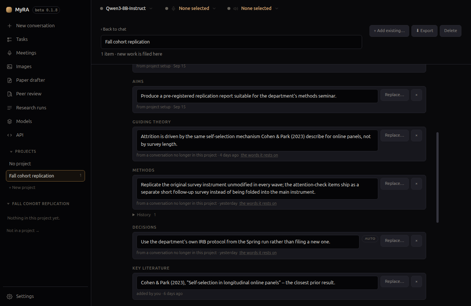The width and height of the screenshot is (471, 306).
Task: Expand the History disclosure under Methods
Action: pos(144,215)
